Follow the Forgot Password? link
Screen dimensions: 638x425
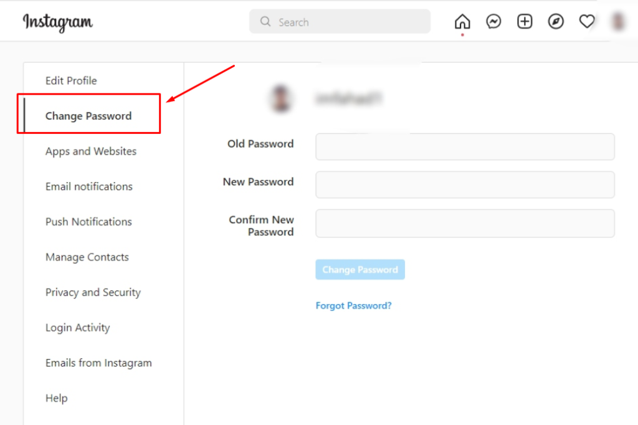click(x=353, y=306)
